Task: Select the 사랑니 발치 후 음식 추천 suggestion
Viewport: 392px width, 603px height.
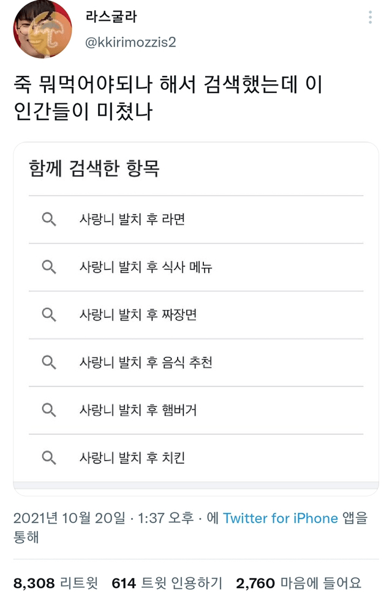Action: tap(146, 363)
